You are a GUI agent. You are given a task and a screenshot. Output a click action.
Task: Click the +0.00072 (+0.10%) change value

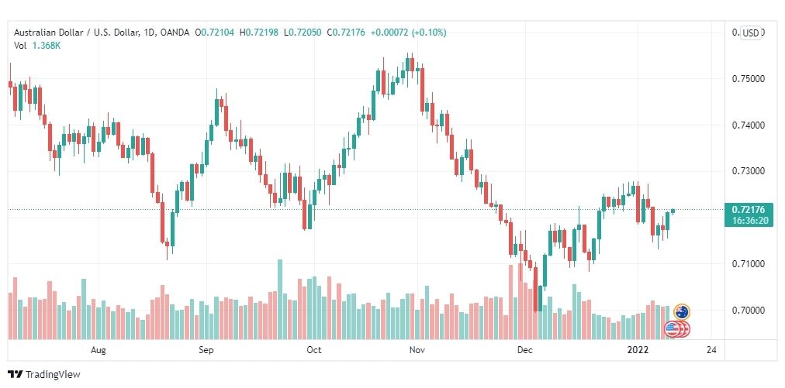[x=409, y=33]
